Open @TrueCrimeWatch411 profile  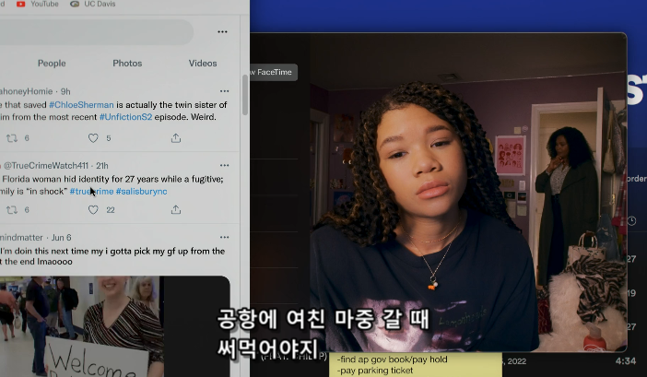(46, 165)
